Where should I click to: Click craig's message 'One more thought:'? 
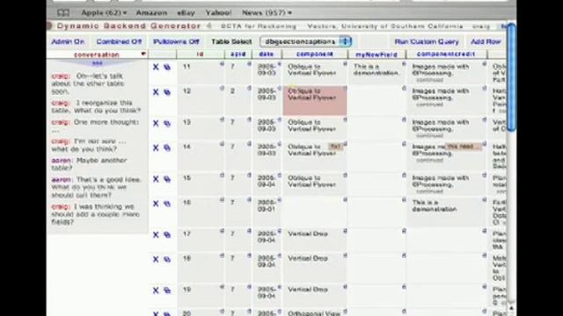point(95,126)
